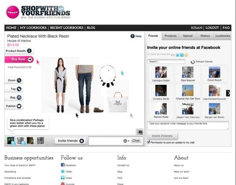Publish the look with heart button

(14, 106)
